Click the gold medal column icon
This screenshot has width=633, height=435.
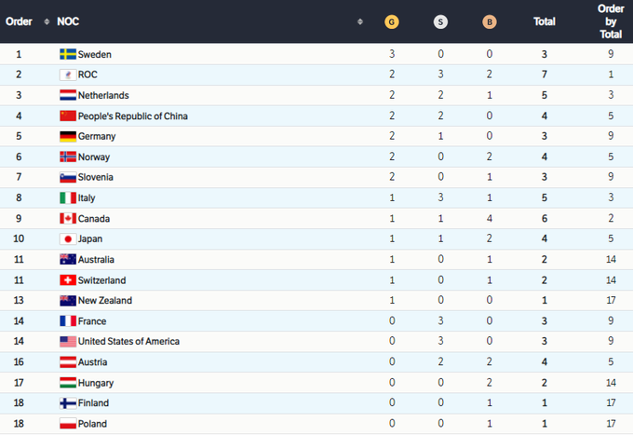392,20
